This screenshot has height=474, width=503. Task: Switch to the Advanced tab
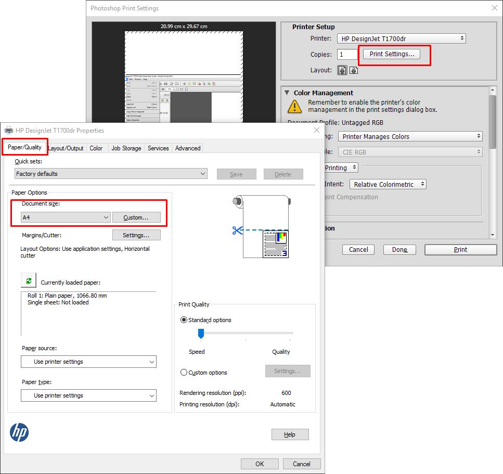(x=188, y=148)
